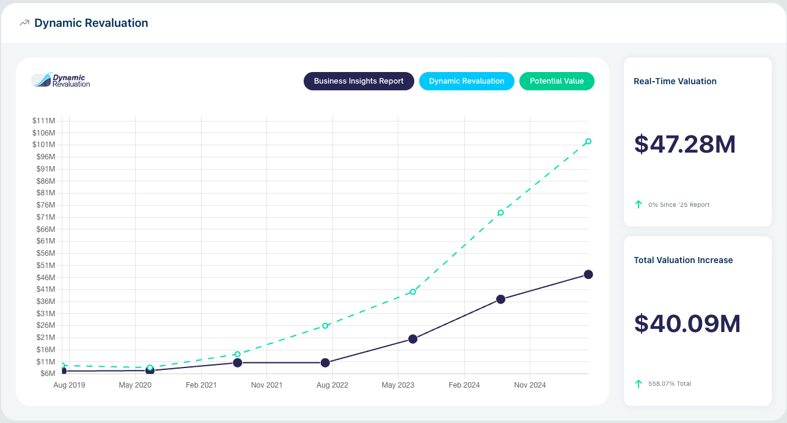787x423 pixels.
Task: Select the topmost green Potential Value point
Action: [x=588, y=142]
